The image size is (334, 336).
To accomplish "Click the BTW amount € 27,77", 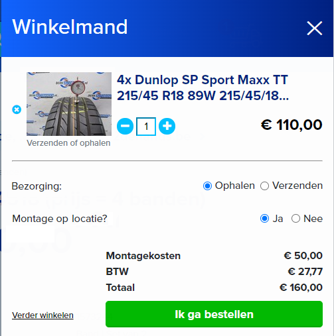I will (305, 272).
